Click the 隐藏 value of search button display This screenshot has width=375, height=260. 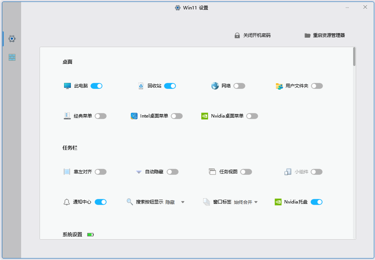point(170,202)
